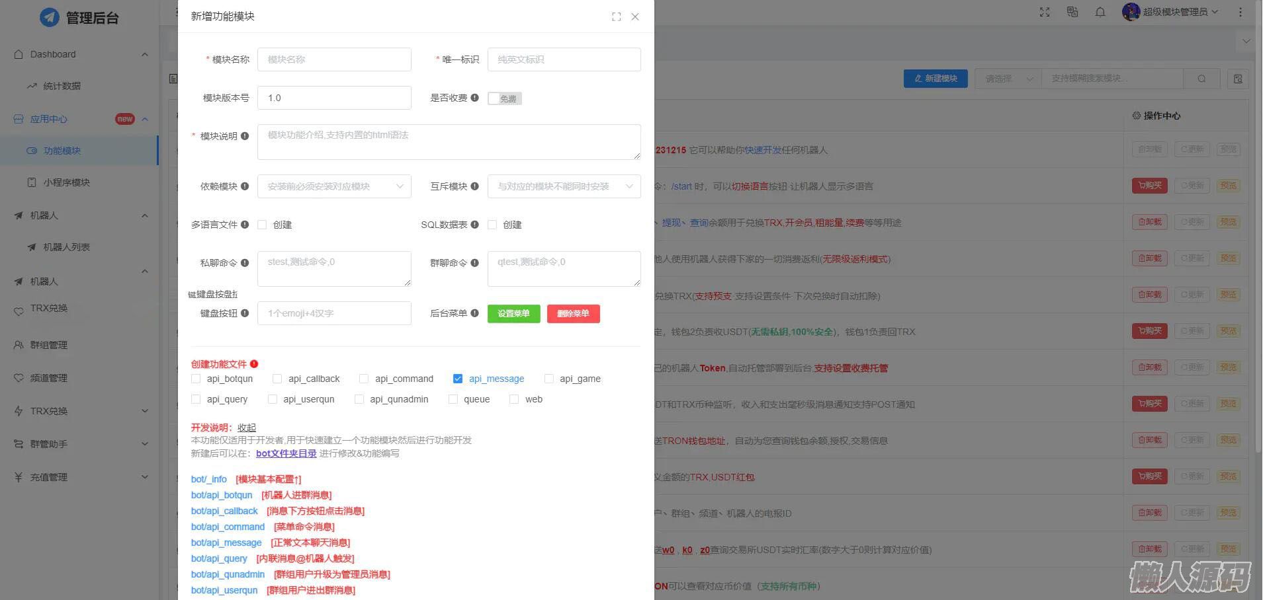This screenshot has width=1263, height=600.
Task: Tick the api_callback checkbox
Action: [x=277, y=379]
